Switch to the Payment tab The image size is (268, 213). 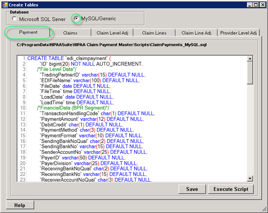click(x=28, y=32)
